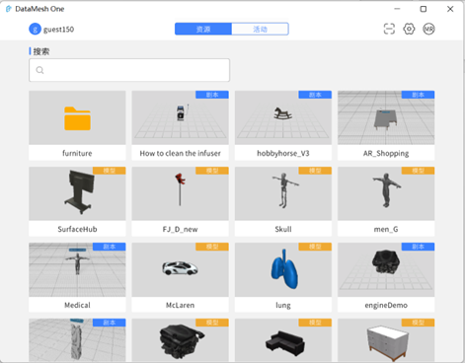Select the SurfaceHub model
The image size is (465, 363).
(77, 201)
